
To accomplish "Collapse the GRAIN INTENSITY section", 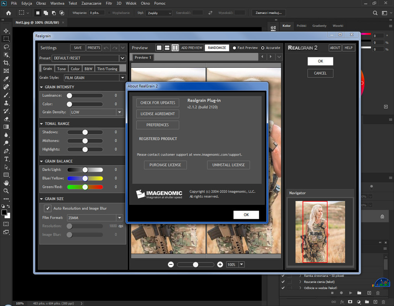I will point(41,87).
